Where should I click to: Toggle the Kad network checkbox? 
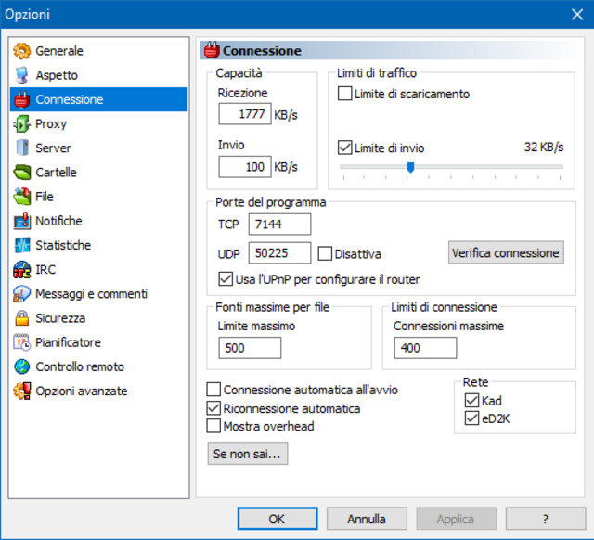coord(471,400)
